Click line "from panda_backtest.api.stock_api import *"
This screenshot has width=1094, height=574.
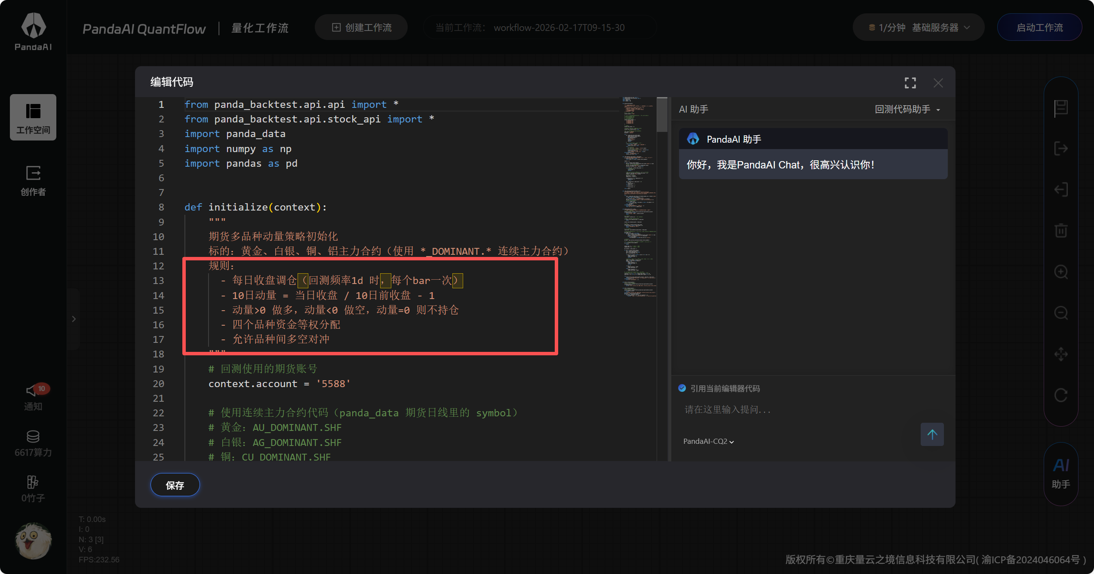(309, 119)
